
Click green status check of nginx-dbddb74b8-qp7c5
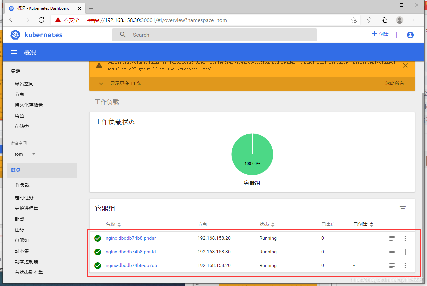pos(98,266)
